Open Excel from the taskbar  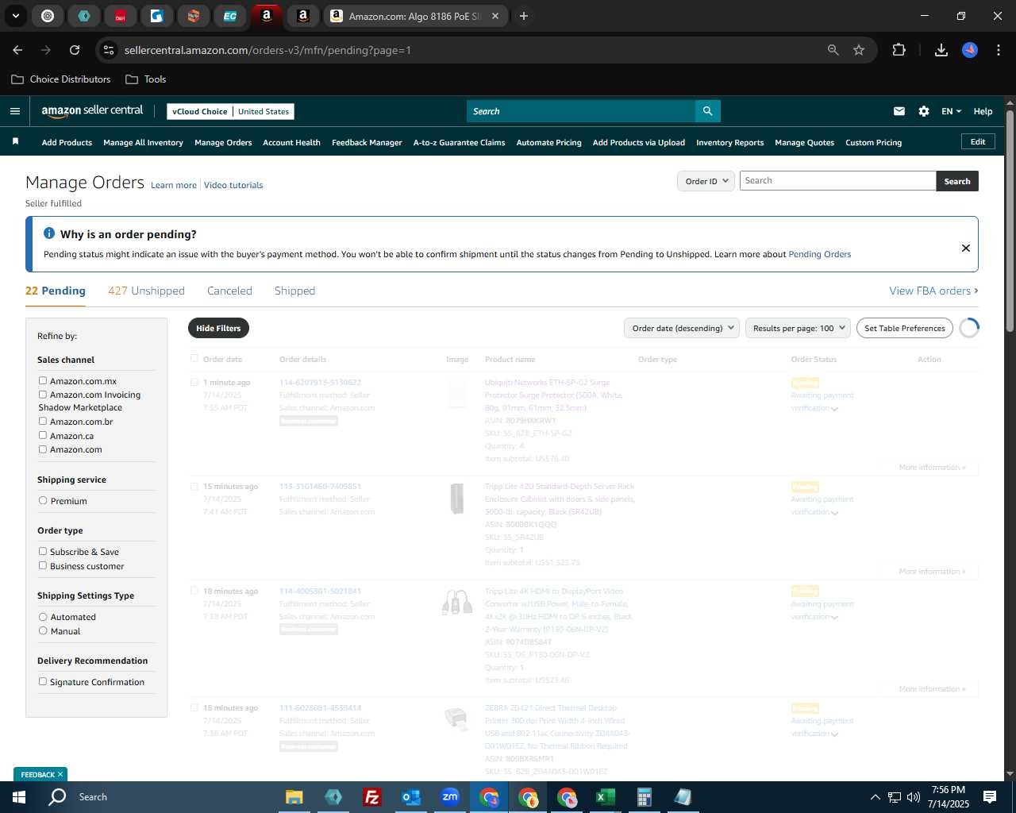[605, 797]
